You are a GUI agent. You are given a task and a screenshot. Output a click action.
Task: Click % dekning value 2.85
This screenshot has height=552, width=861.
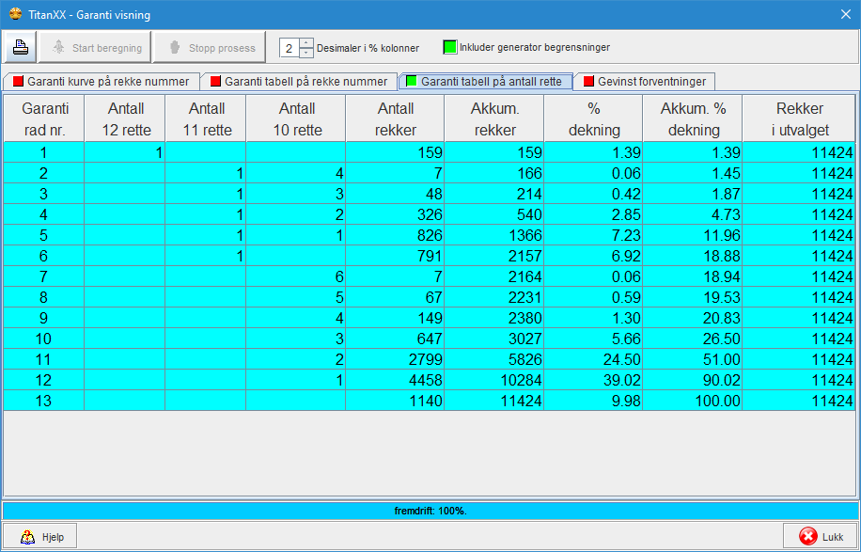[593, 214]
